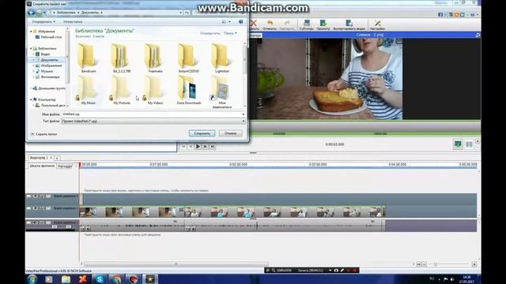Toggle visibility eye on Video Track 2
506x284 pixels.
click(x=35, y=196)
